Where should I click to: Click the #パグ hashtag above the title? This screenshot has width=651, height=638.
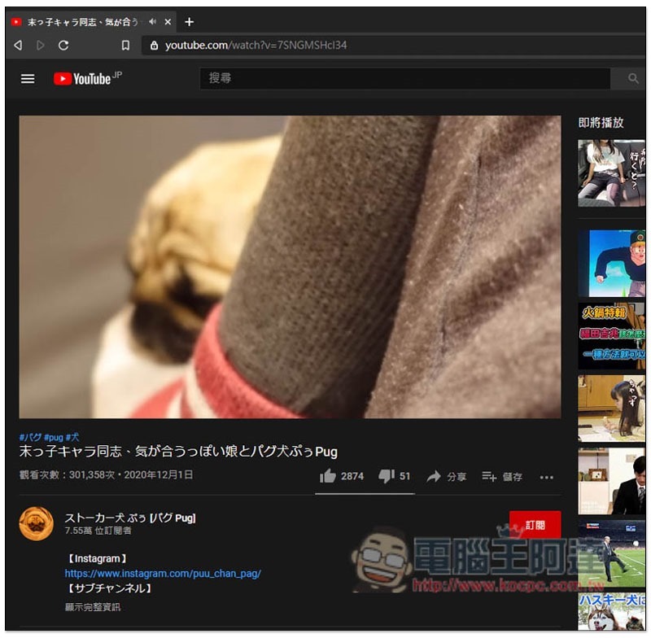[29, 437]
